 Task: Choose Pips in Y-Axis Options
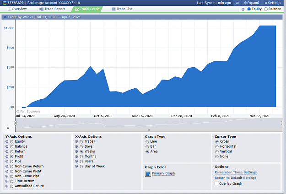click(12, 162)
